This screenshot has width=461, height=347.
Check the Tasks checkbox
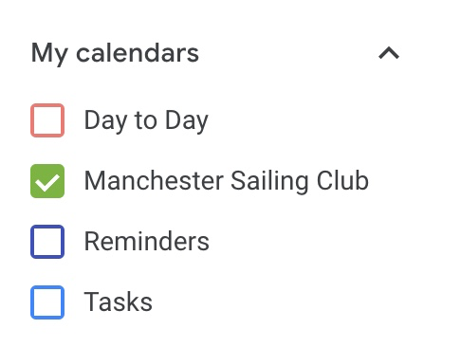[47, 302]
